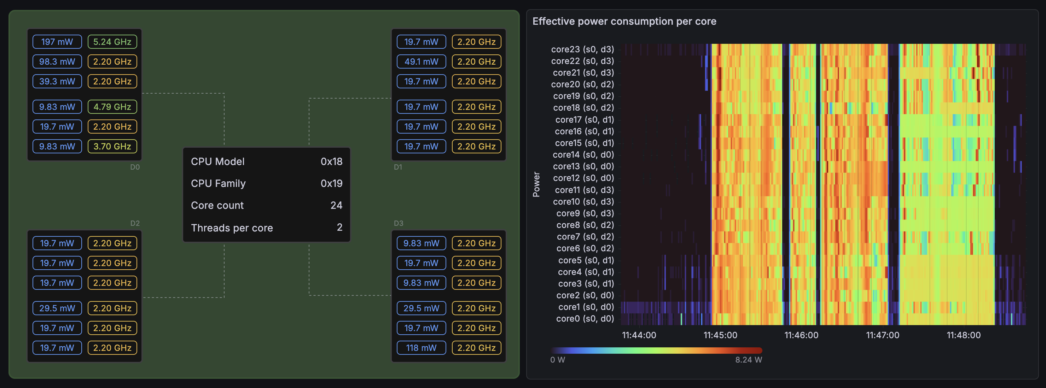Select the Threads per core row
This screenshot has width=1046, height=388.
266,228
